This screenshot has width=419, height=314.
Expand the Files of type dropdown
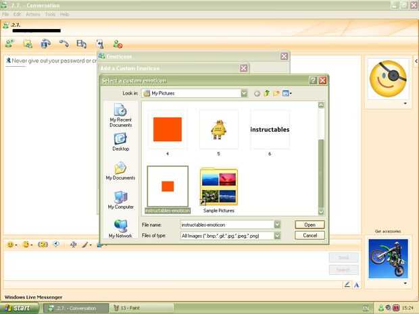(x=277, y=236)
